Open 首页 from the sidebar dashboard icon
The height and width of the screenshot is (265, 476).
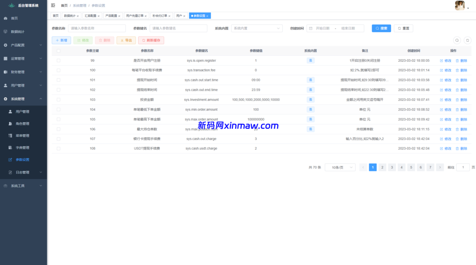point(6,18)
